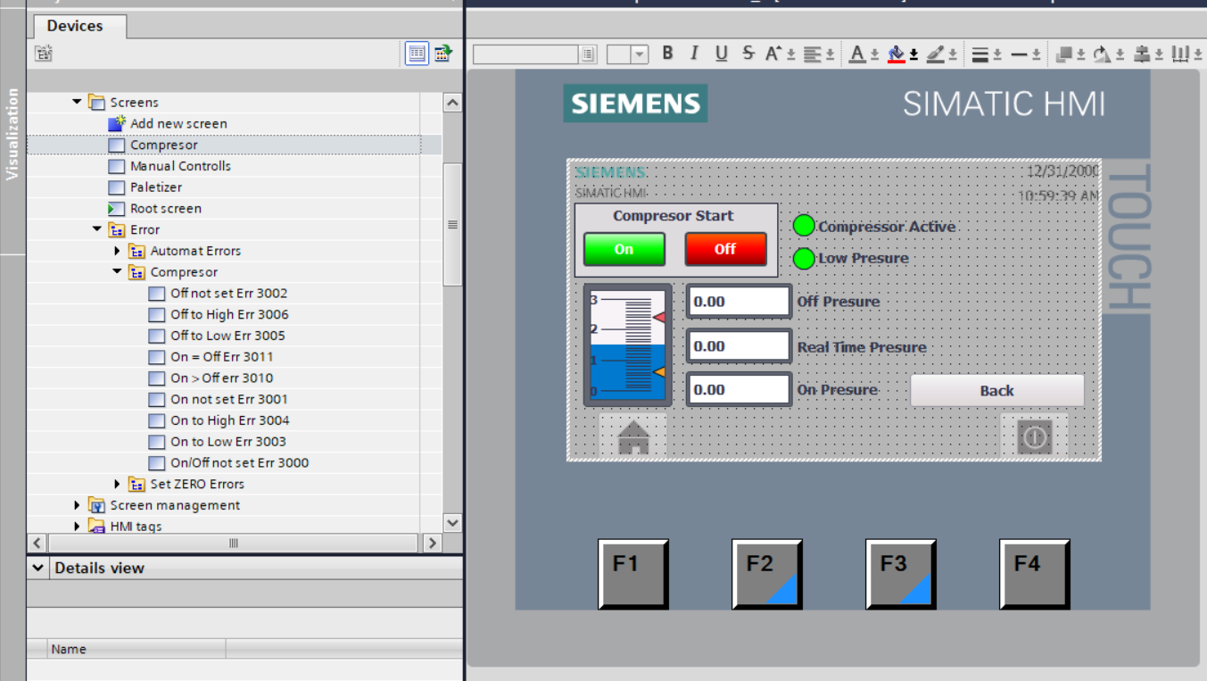Click the red Off button
The image size is (1207, 681).
coord(725,249)
